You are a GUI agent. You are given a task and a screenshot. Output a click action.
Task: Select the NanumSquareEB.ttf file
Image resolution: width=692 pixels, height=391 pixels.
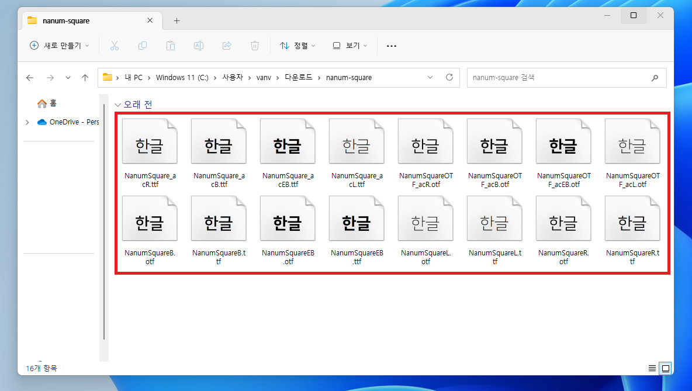(x=357, y=218)
